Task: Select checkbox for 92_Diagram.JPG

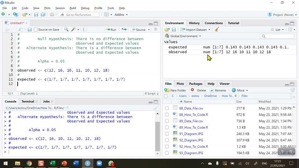Action: [167, 140]
